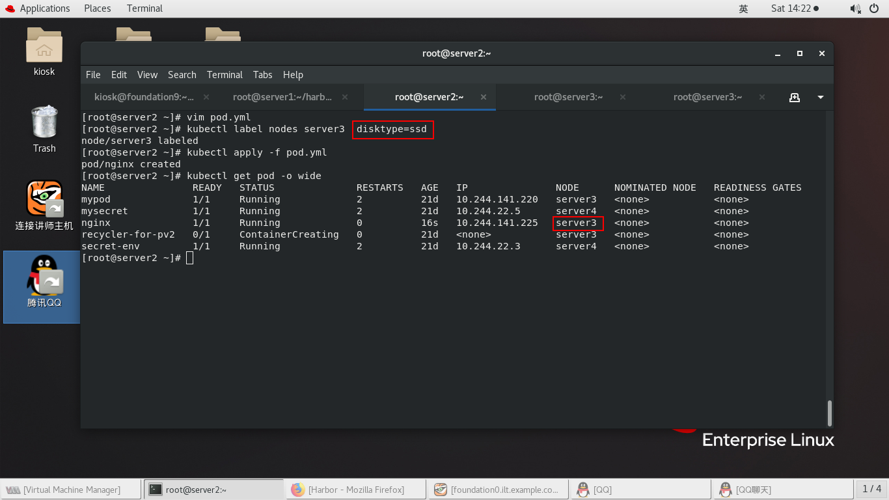Switch to the root@server1:~/harb... tab

(283, 96)
